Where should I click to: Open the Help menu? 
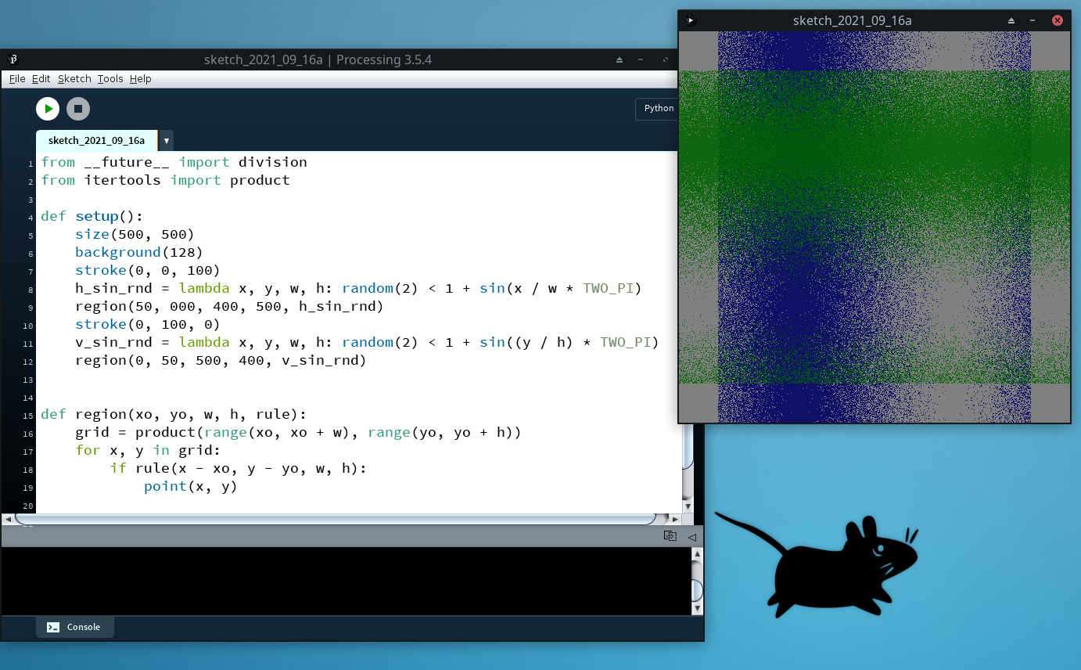(x=141, y=79)
